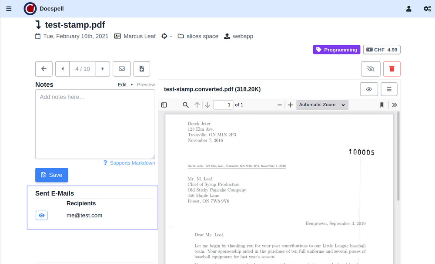The height and width of the screenshot is (264, 435).
Task: Open the settings cogs menu
Action: [427, 9]
